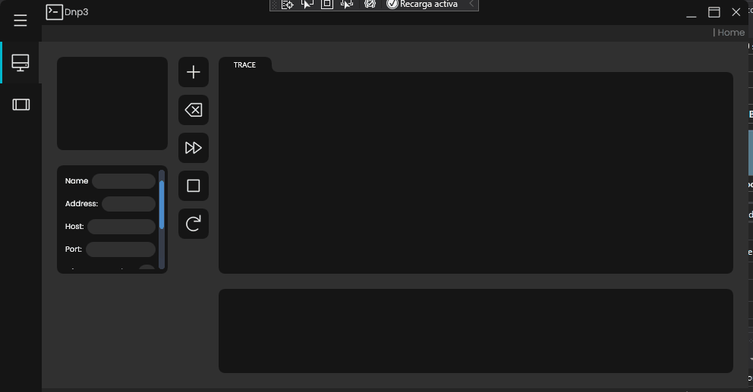Collapse the debug toolbar with the chevron
Screen dimensions: 753x392
[471, 4]
